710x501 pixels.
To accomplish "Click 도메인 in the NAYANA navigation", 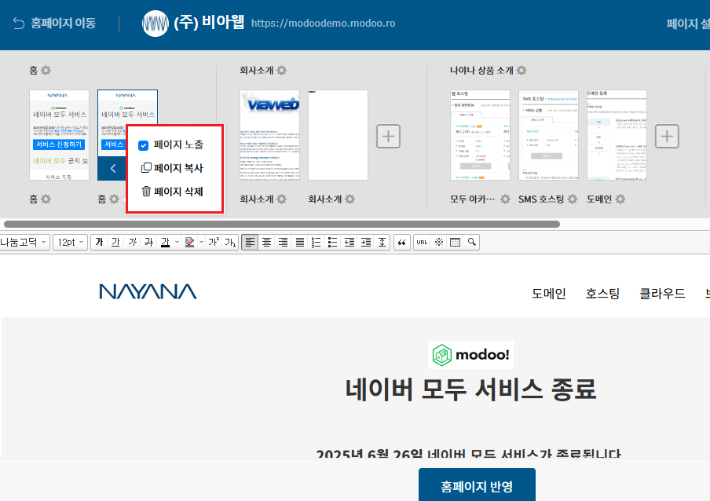I will [549, 294].
